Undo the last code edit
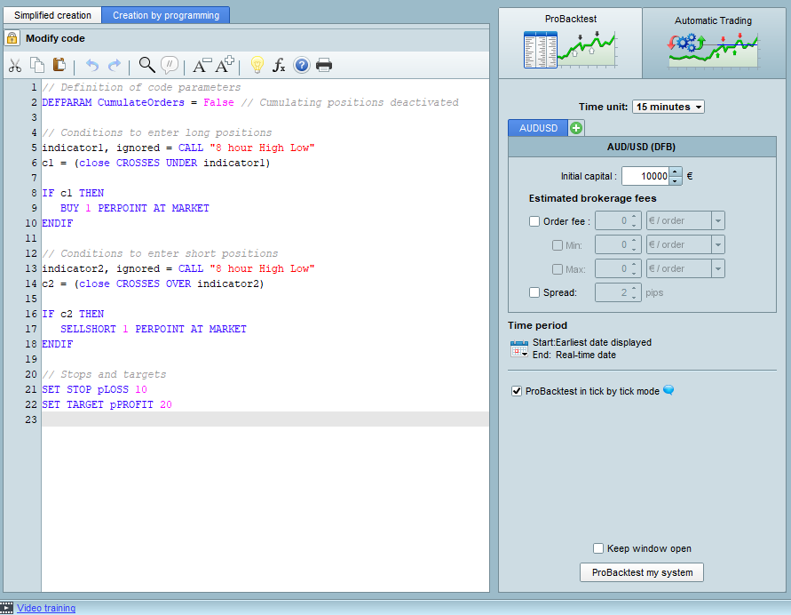The width and height of the screenshot is (791, 615). [92, 65]
